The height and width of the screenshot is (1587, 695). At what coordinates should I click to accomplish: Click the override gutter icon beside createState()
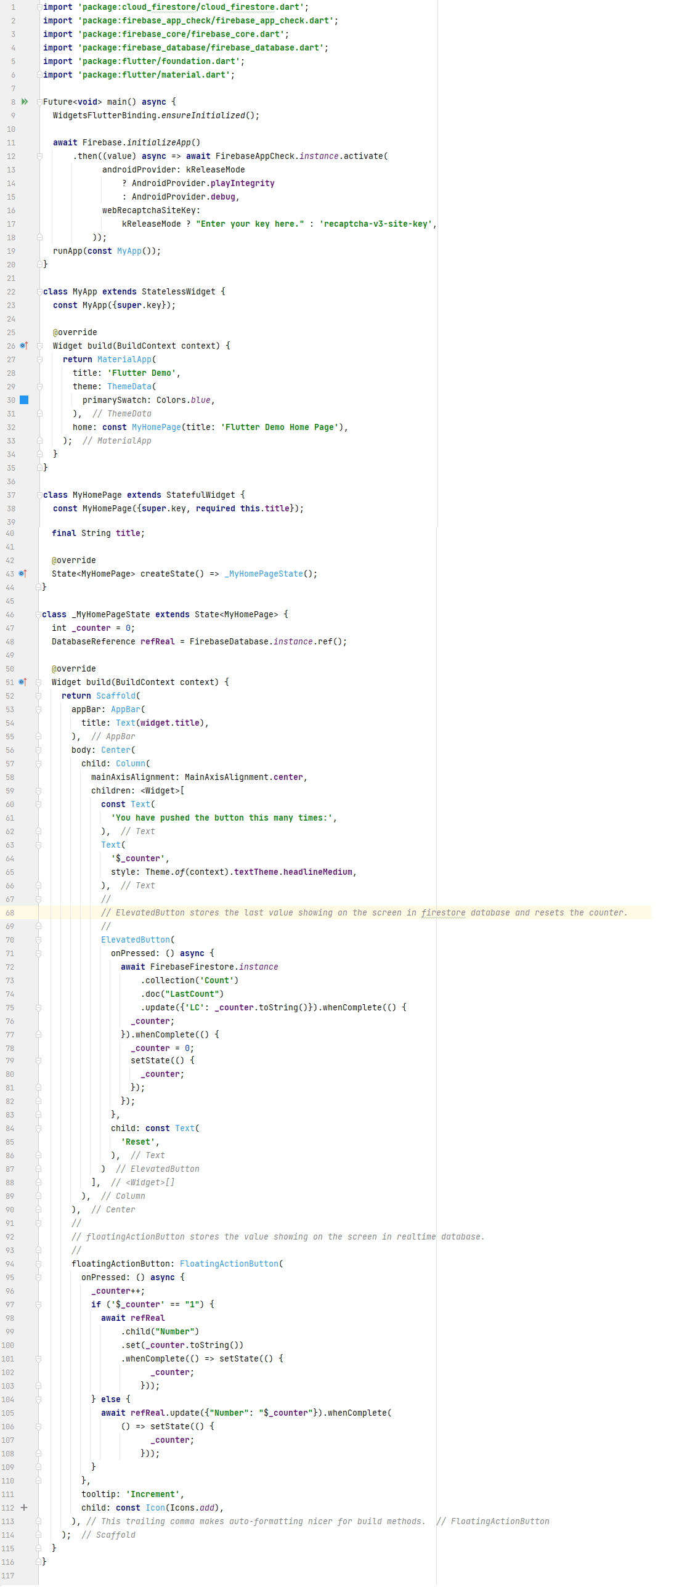[23, 574]
